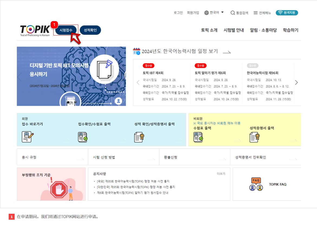Open the 성적확인 button
This screenshot has width=317, height=227.
pyautogui.click(x=90, y=30)
